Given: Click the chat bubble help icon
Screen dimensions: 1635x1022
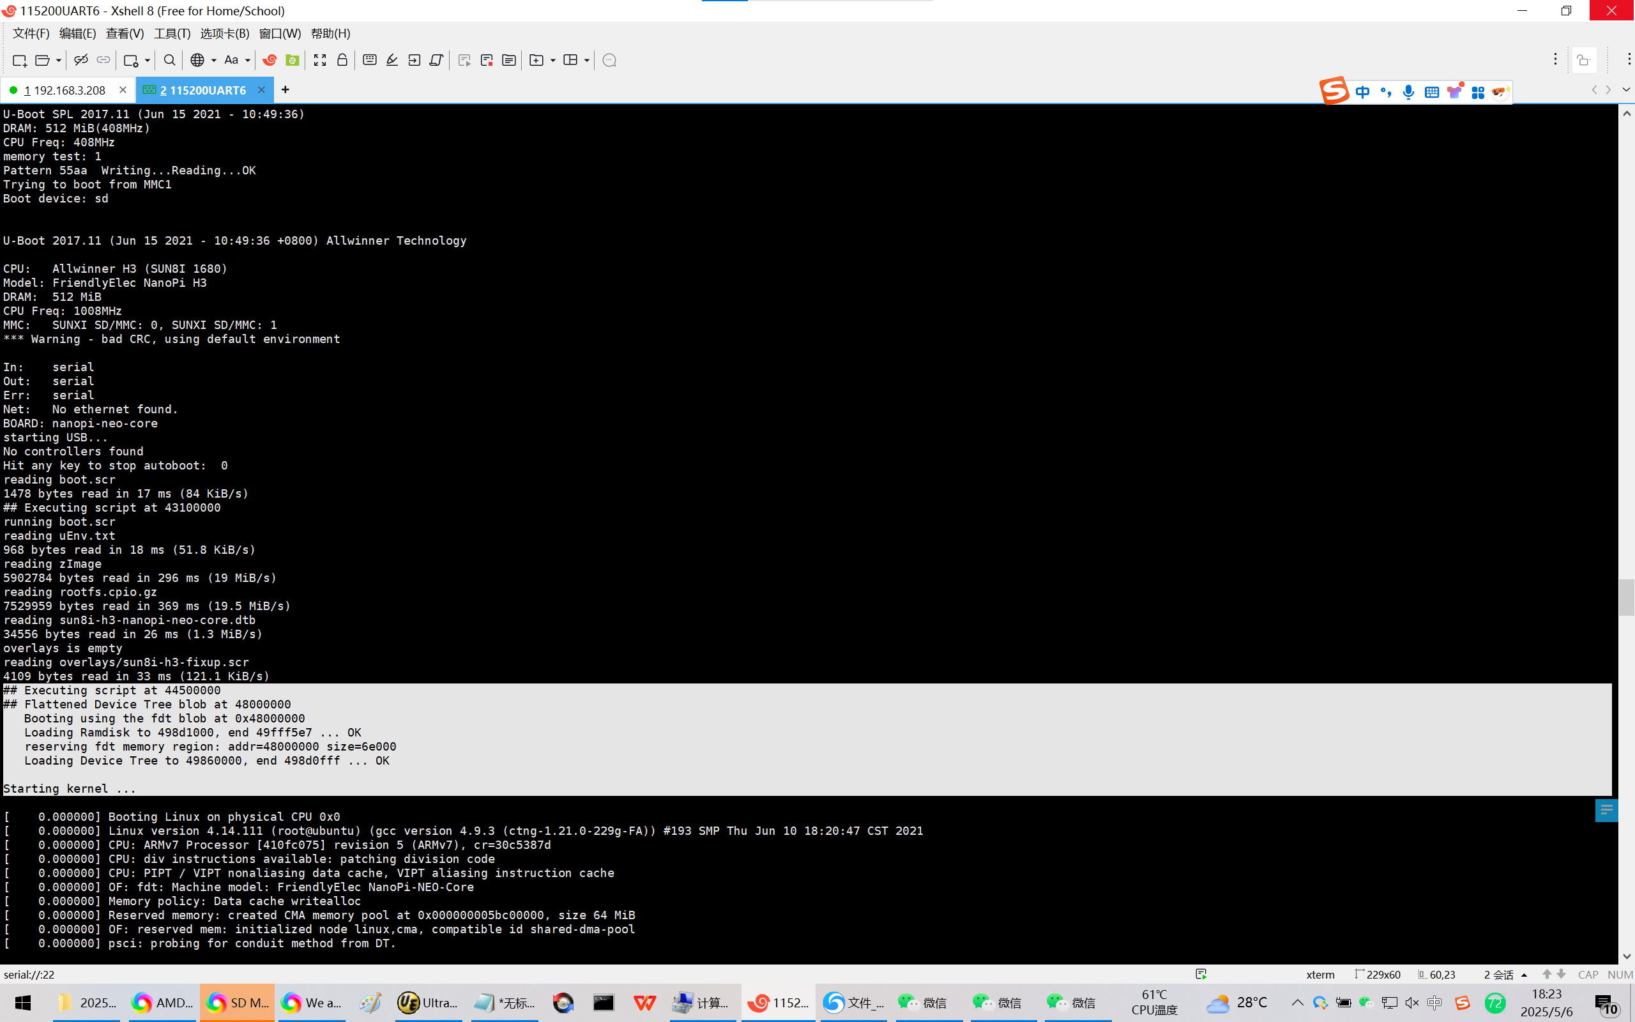Looking at the screenshot, I should (x=609, y=60).
